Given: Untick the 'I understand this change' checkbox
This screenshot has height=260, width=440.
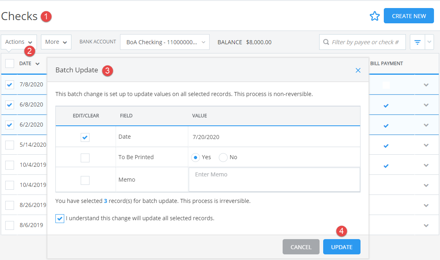Looking at the screenshot, I should coord(60,218).
